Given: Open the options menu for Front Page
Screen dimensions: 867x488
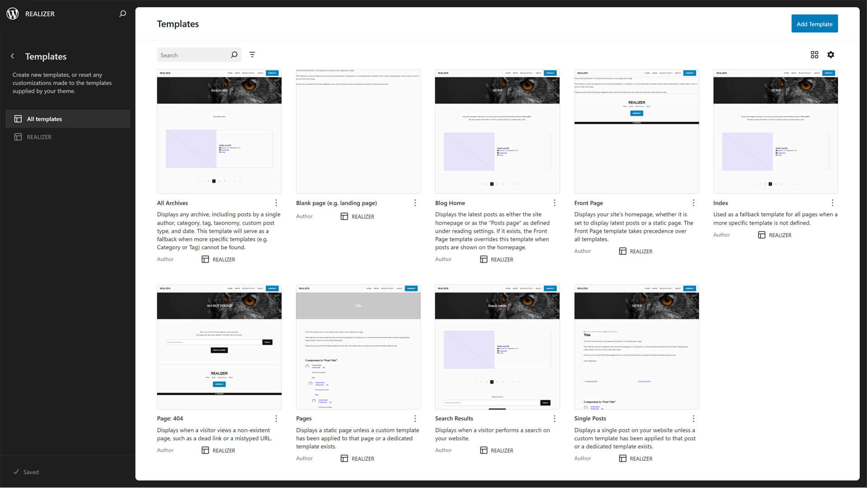Looking at the screenshot, I should click(x=694, y=202).
